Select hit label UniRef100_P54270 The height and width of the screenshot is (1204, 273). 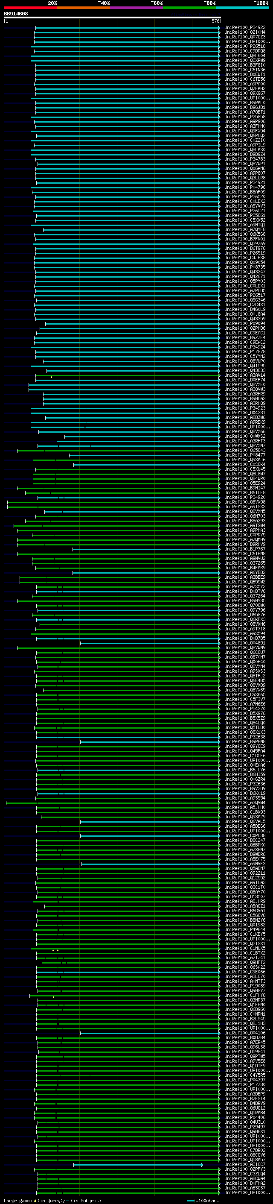[x=245, y=709]
